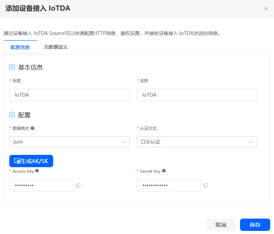Focus the Secret Key password field

(169, 185)
